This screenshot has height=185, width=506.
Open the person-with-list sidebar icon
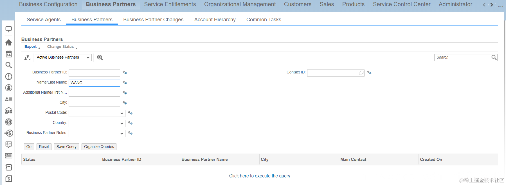pyautogui.click(x=9, y=99)
